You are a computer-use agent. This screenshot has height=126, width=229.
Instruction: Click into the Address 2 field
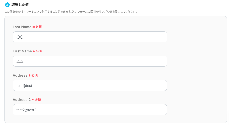(x=90, y=110)
